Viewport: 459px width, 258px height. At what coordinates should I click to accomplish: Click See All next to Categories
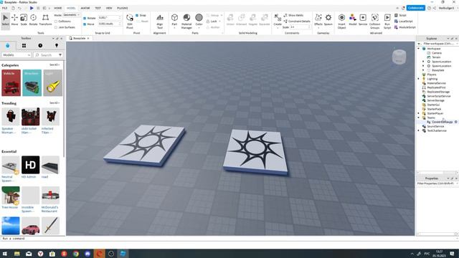tap(55, 65)
